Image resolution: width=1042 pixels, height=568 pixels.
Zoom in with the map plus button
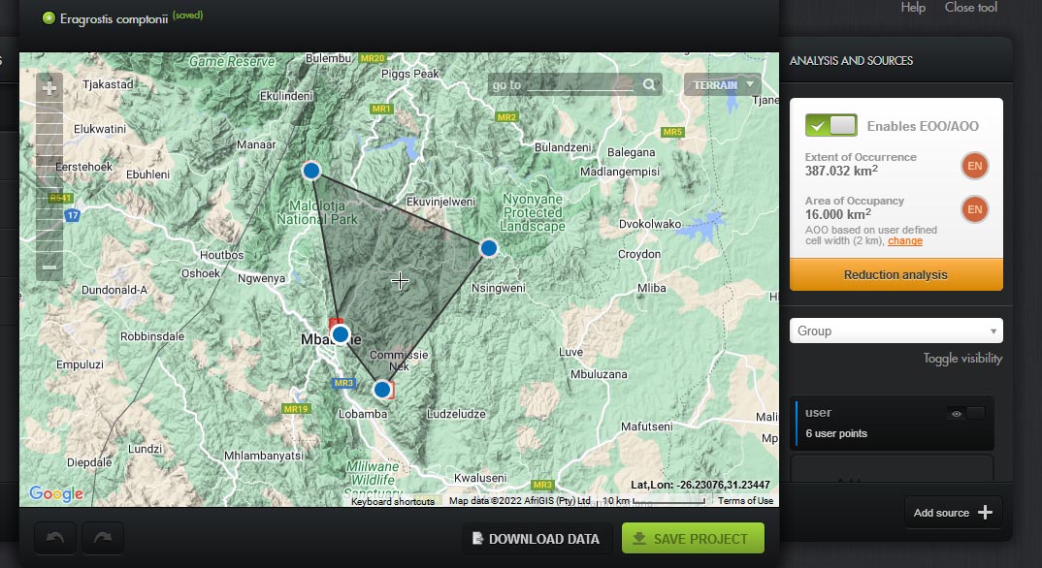49,88
